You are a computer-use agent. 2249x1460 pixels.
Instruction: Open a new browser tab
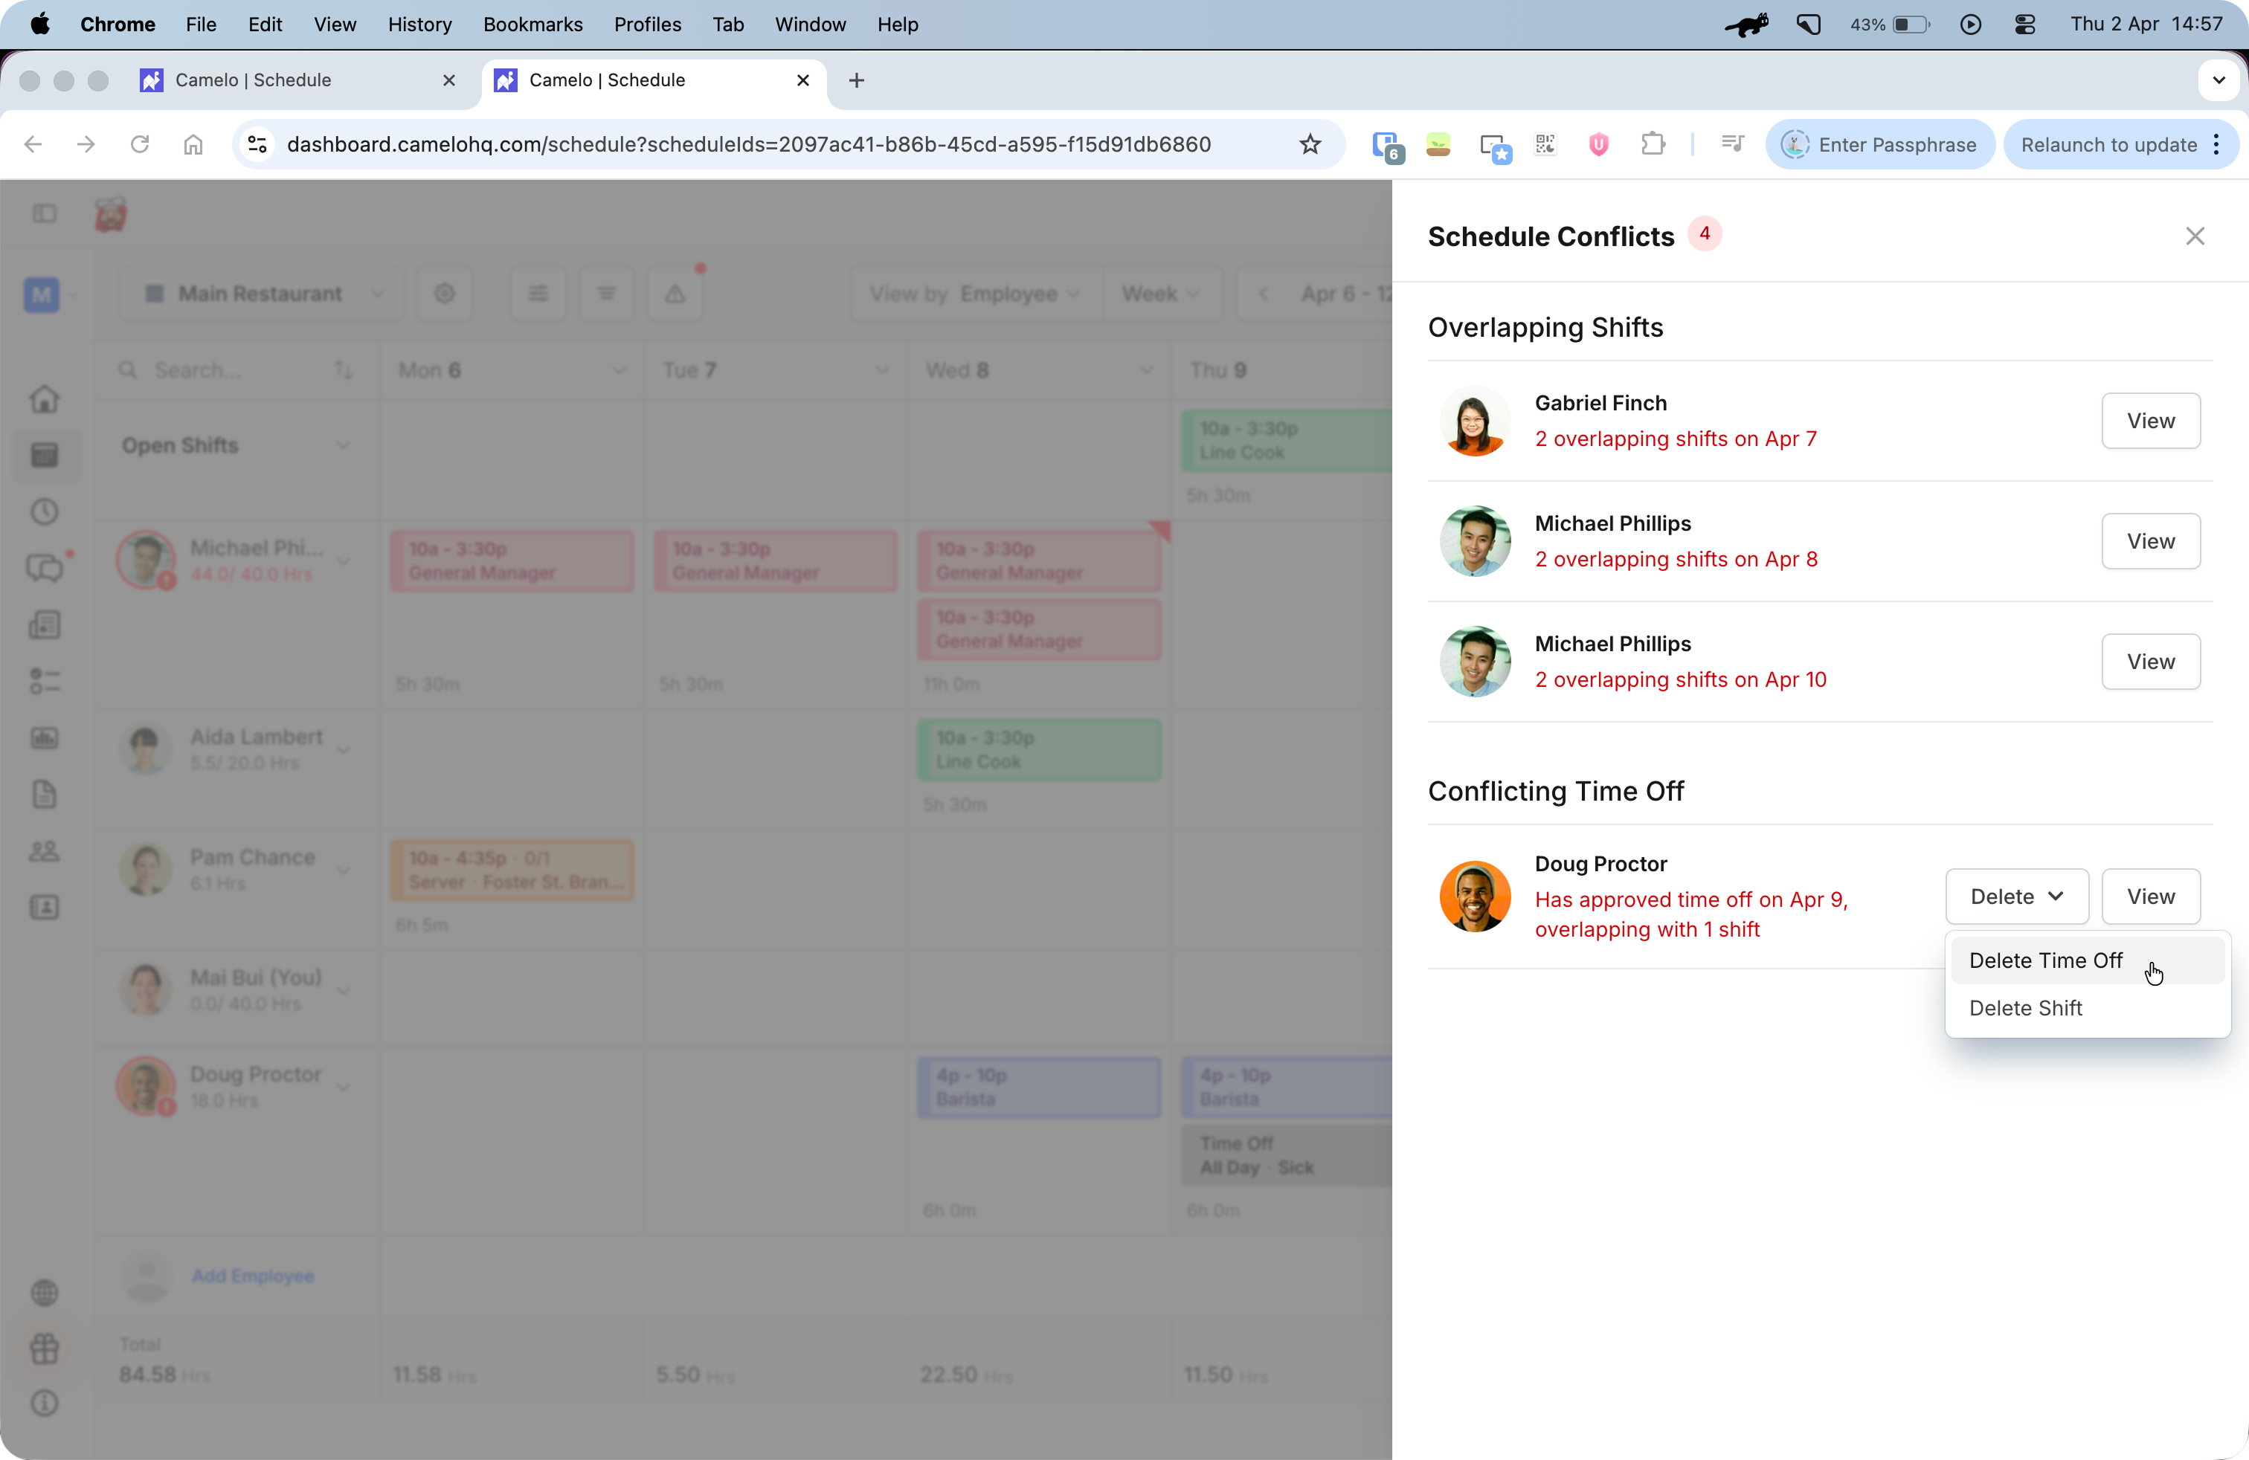856,80
